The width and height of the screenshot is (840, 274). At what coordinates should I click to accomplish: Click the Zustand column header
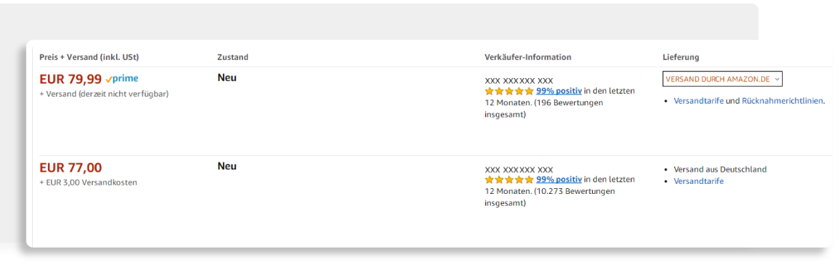pyautogui.click(x=233, y=57)
